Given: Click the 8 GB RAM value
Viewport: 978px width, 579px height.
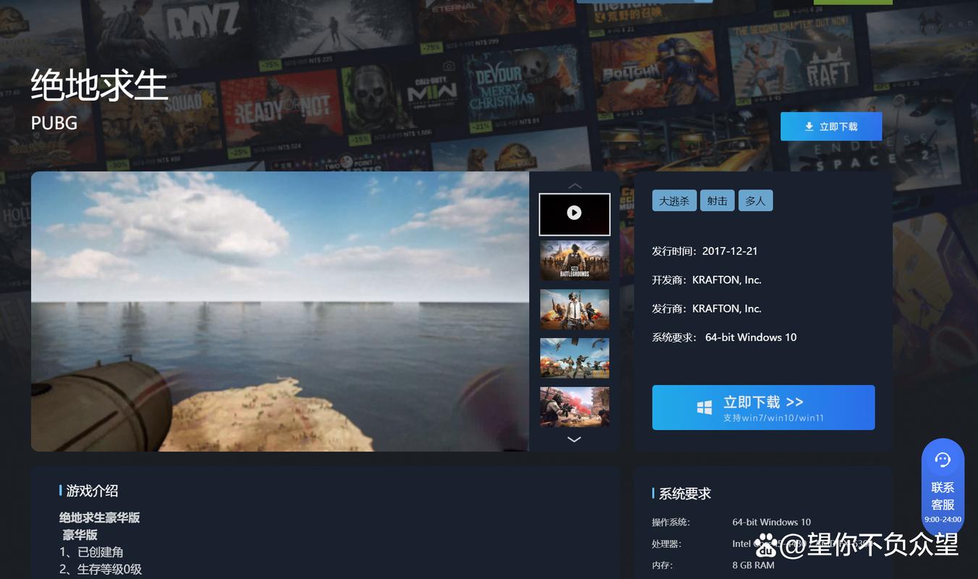Looking at the screenshot, I should coord(753,565).
